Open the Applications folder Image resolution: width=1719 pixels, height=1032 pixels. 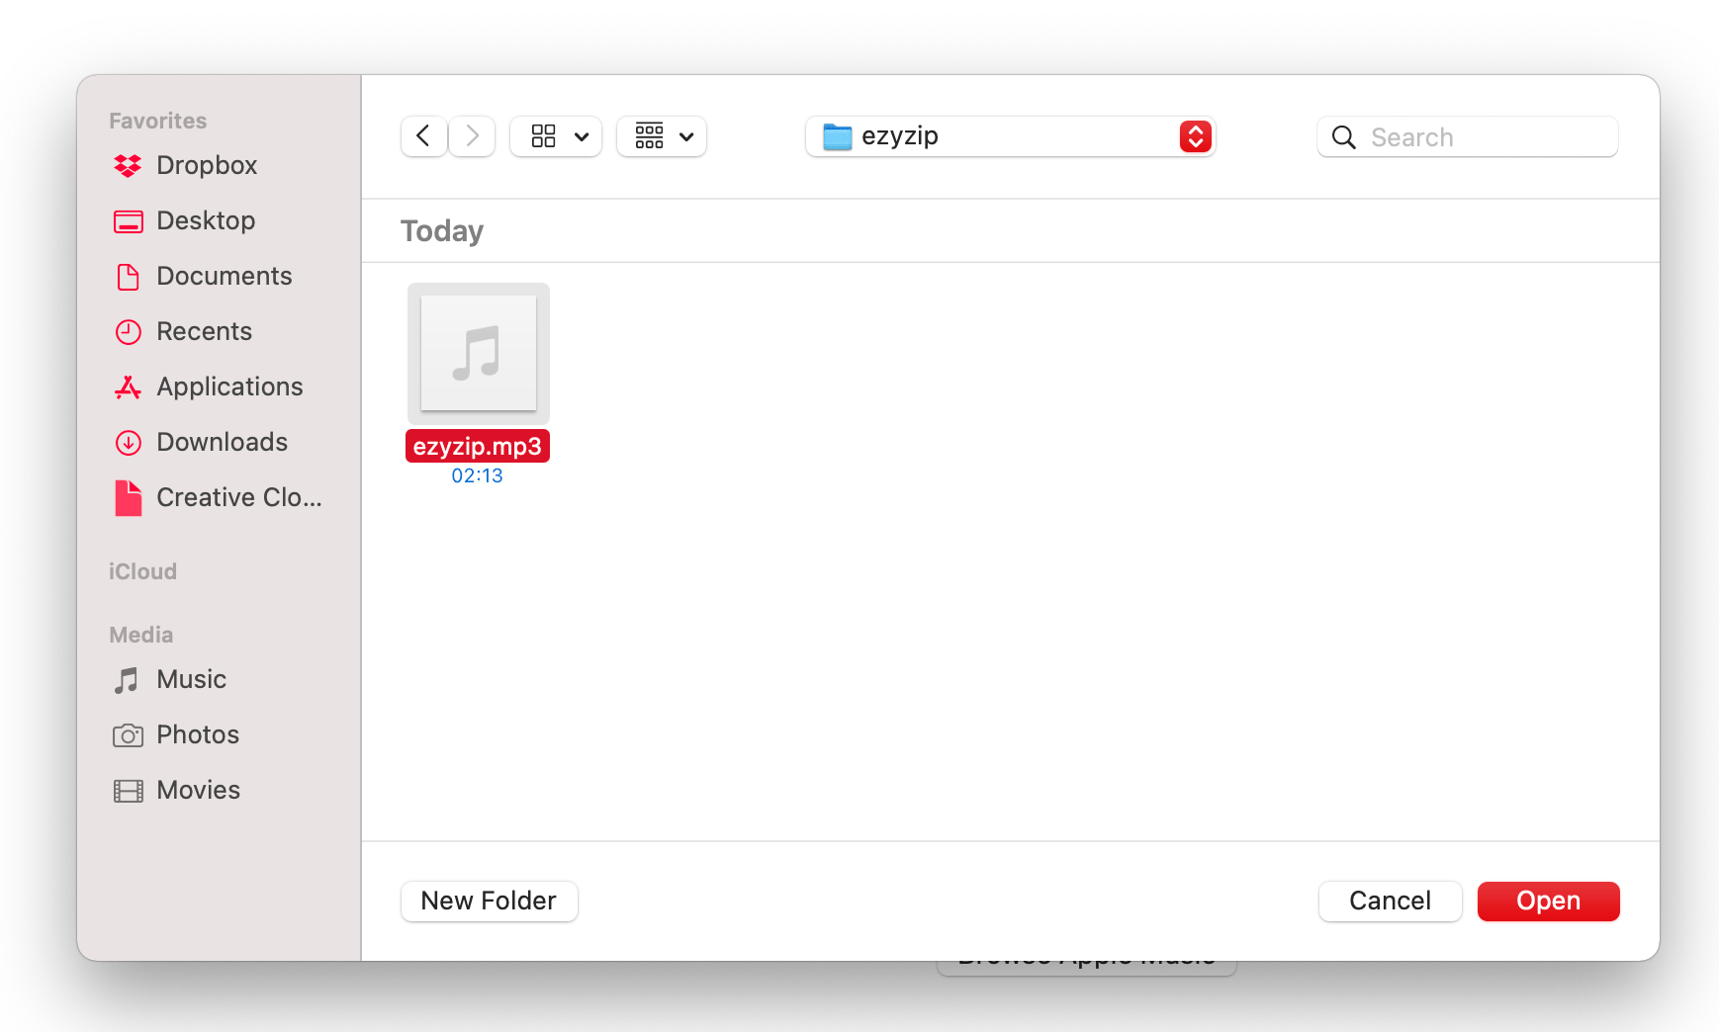pos(229,387)
